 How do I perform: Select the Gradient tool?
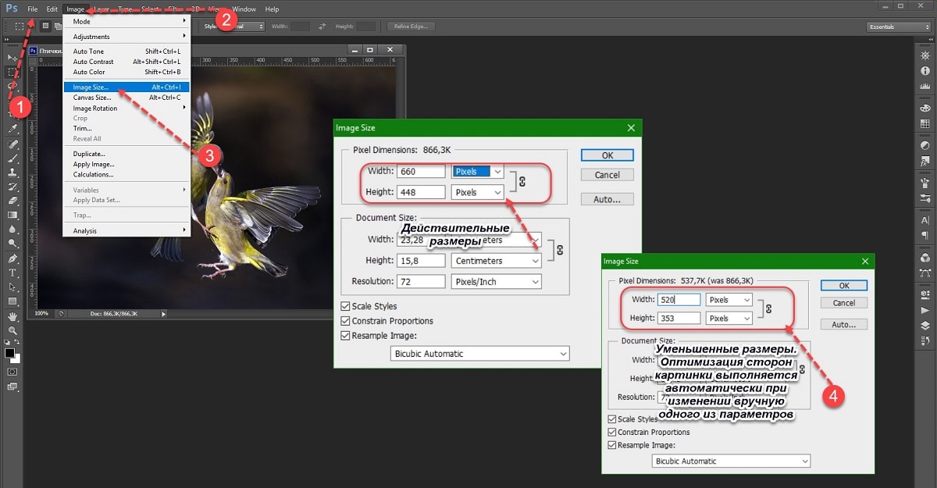[x=12, y=215]
